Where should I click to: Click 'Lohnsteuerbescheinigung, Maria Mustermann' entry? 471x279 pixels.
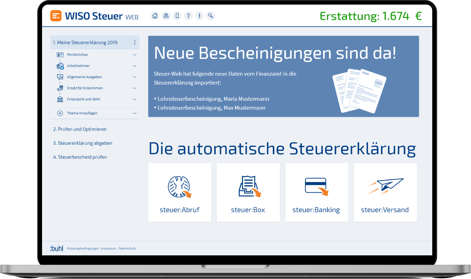coord(213,99)
